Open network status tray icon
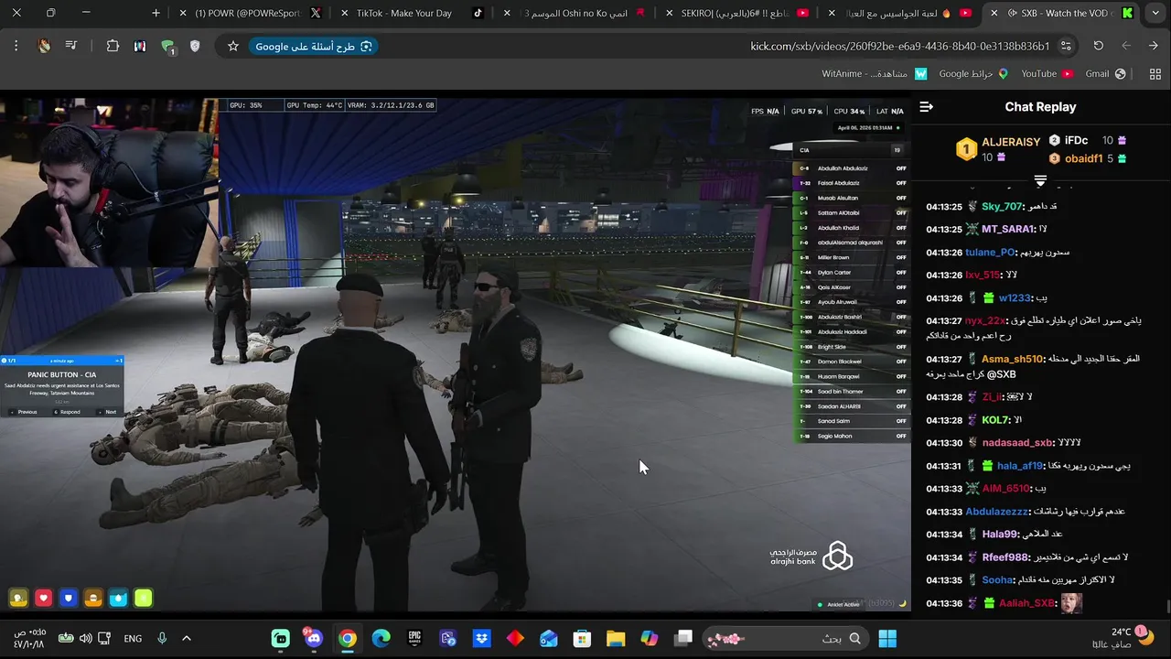1171x659 pixels. click(x=104, y=638)
